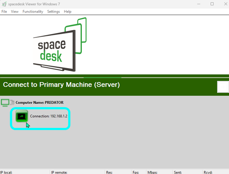Click the green connect icon for 192.168.1.2
Screen dimensions: 229x174
click(22, 116)
